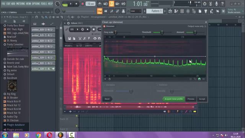Open the ADD menu
The width and height of the screenshot is (245, 138).
click(x=13, y=3)
